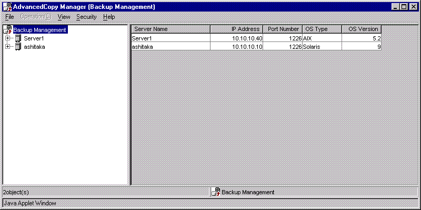421x210 pixels.
Task: Click IP address 10.10.10.40 cell
Action: coord(236,38)
